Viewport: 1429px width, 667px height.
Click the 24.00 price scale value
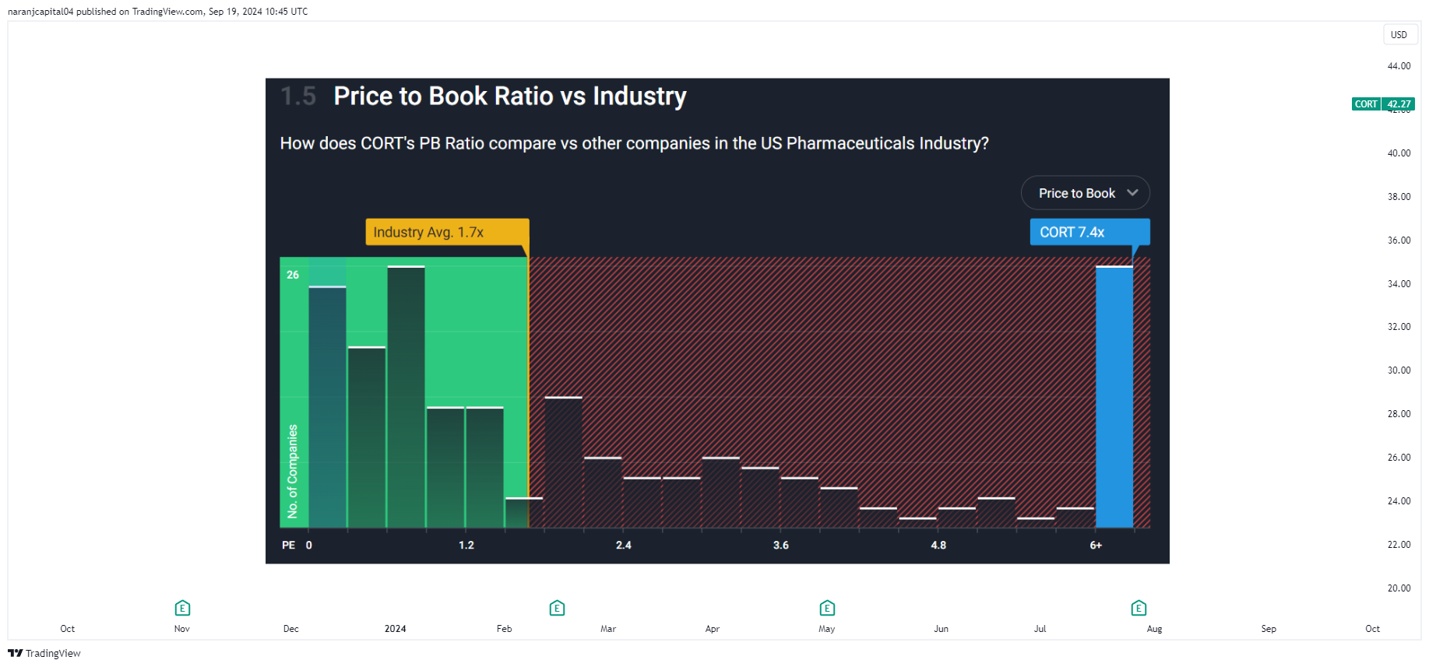1399,501
